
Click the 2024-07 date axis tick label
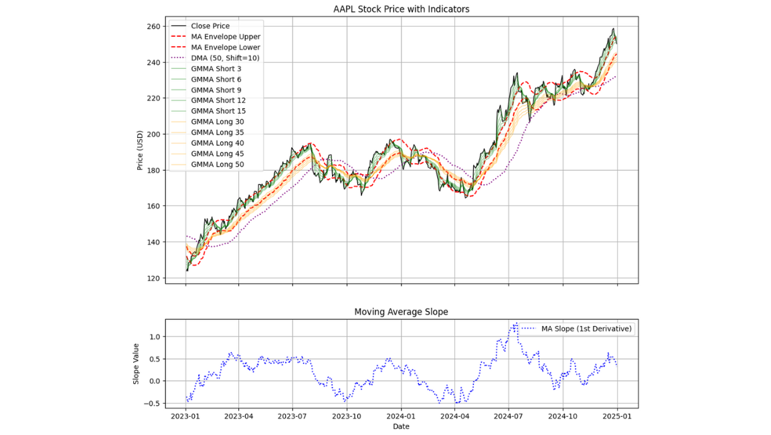coord(509,416)
